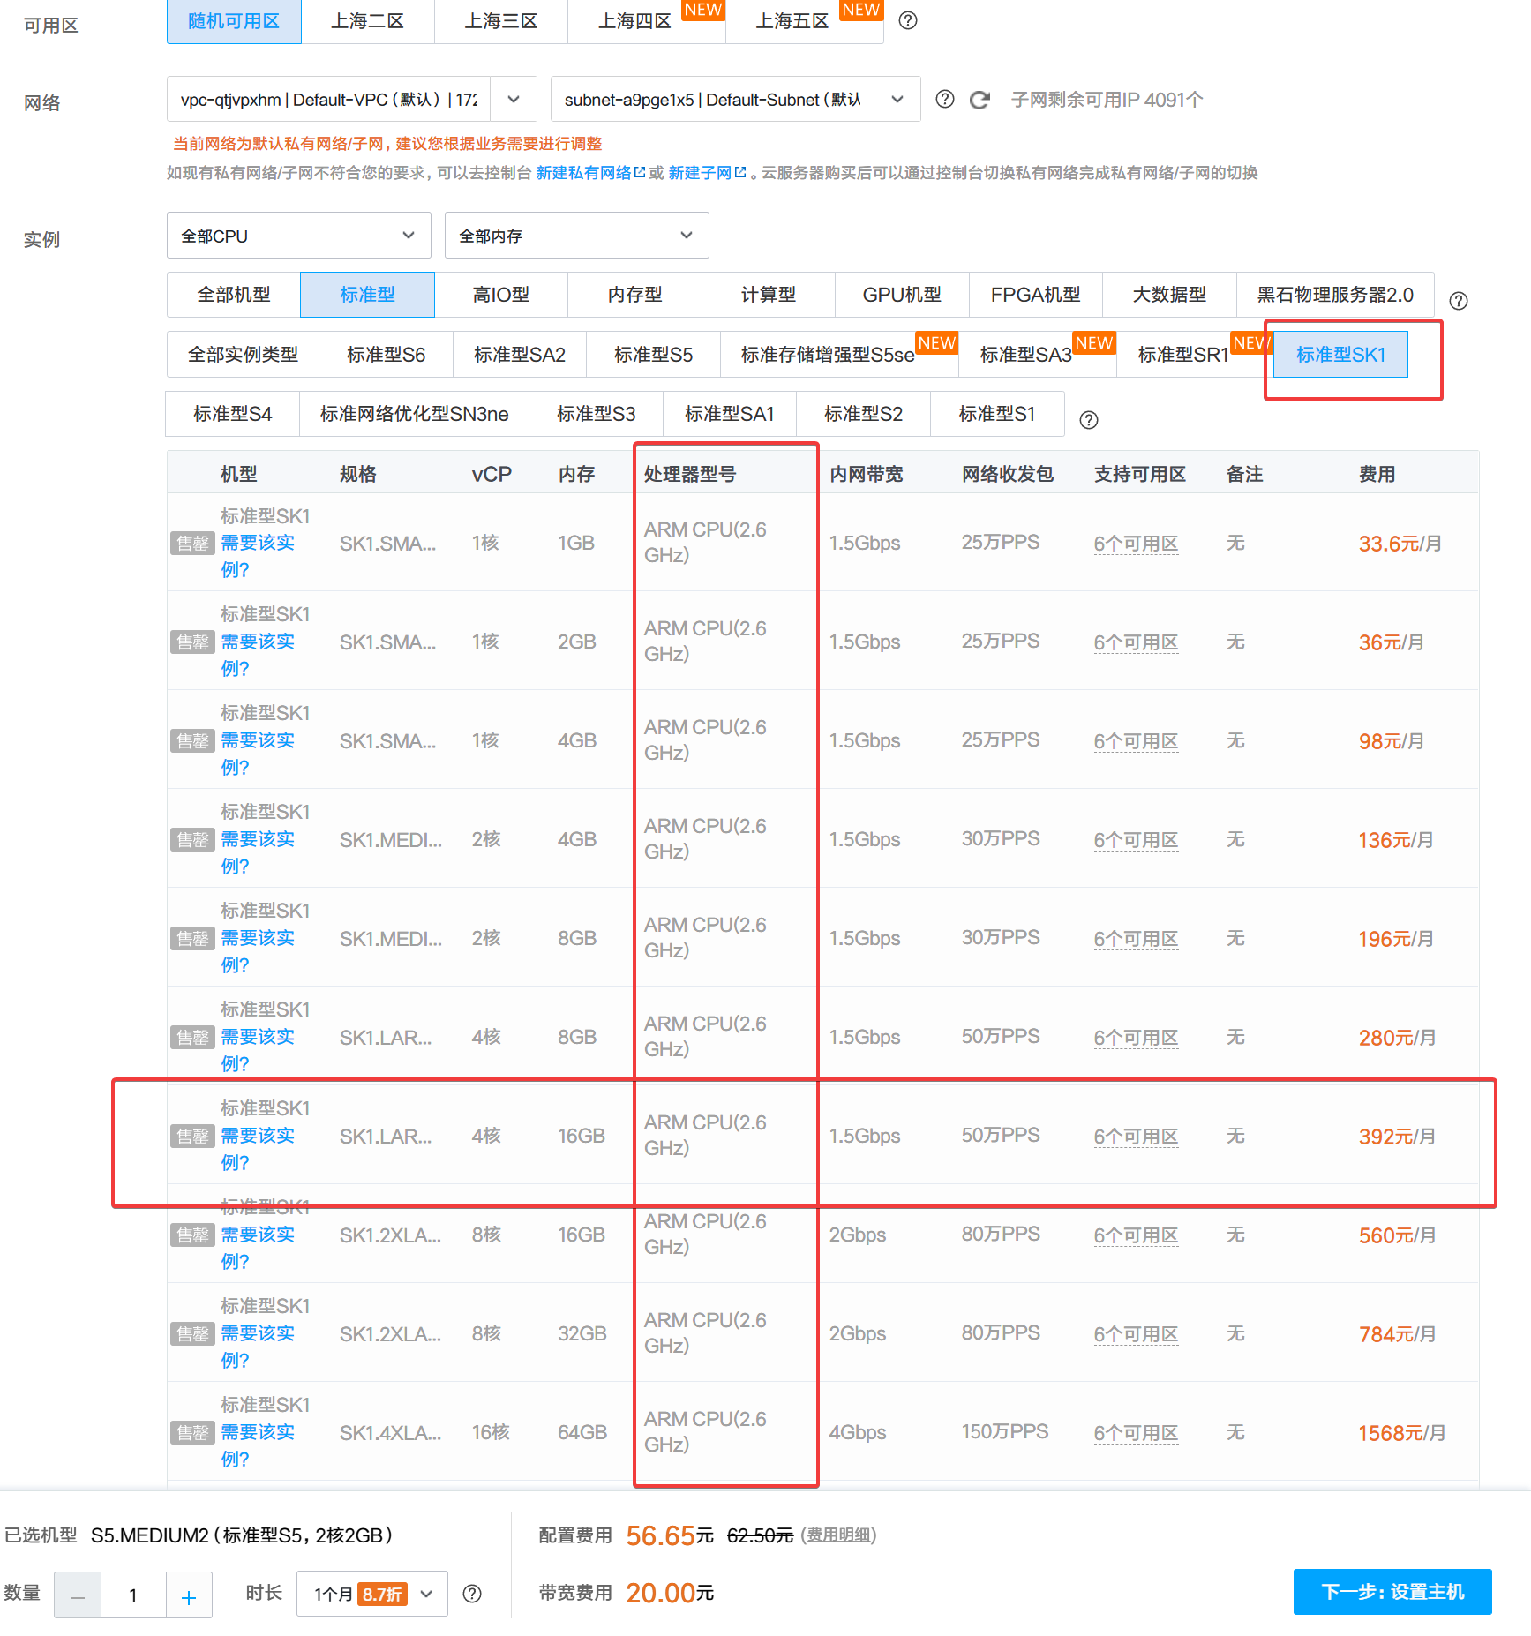
Task: Click the 98元/月 price cell
Action: pyautogui.click(x=1392, y=741)
